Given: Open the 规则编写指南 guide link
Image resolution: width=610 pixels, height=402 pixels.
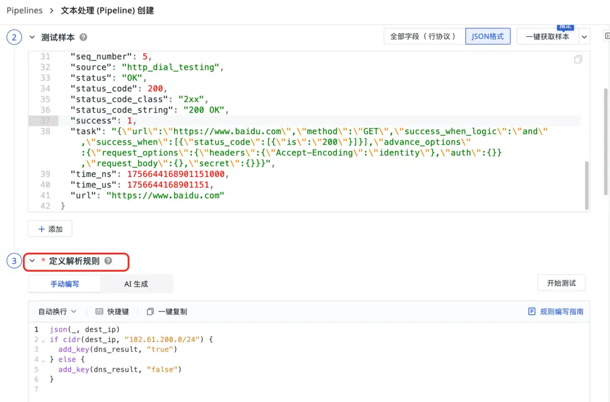Looking at the screenshot, I should coord(556,312).
